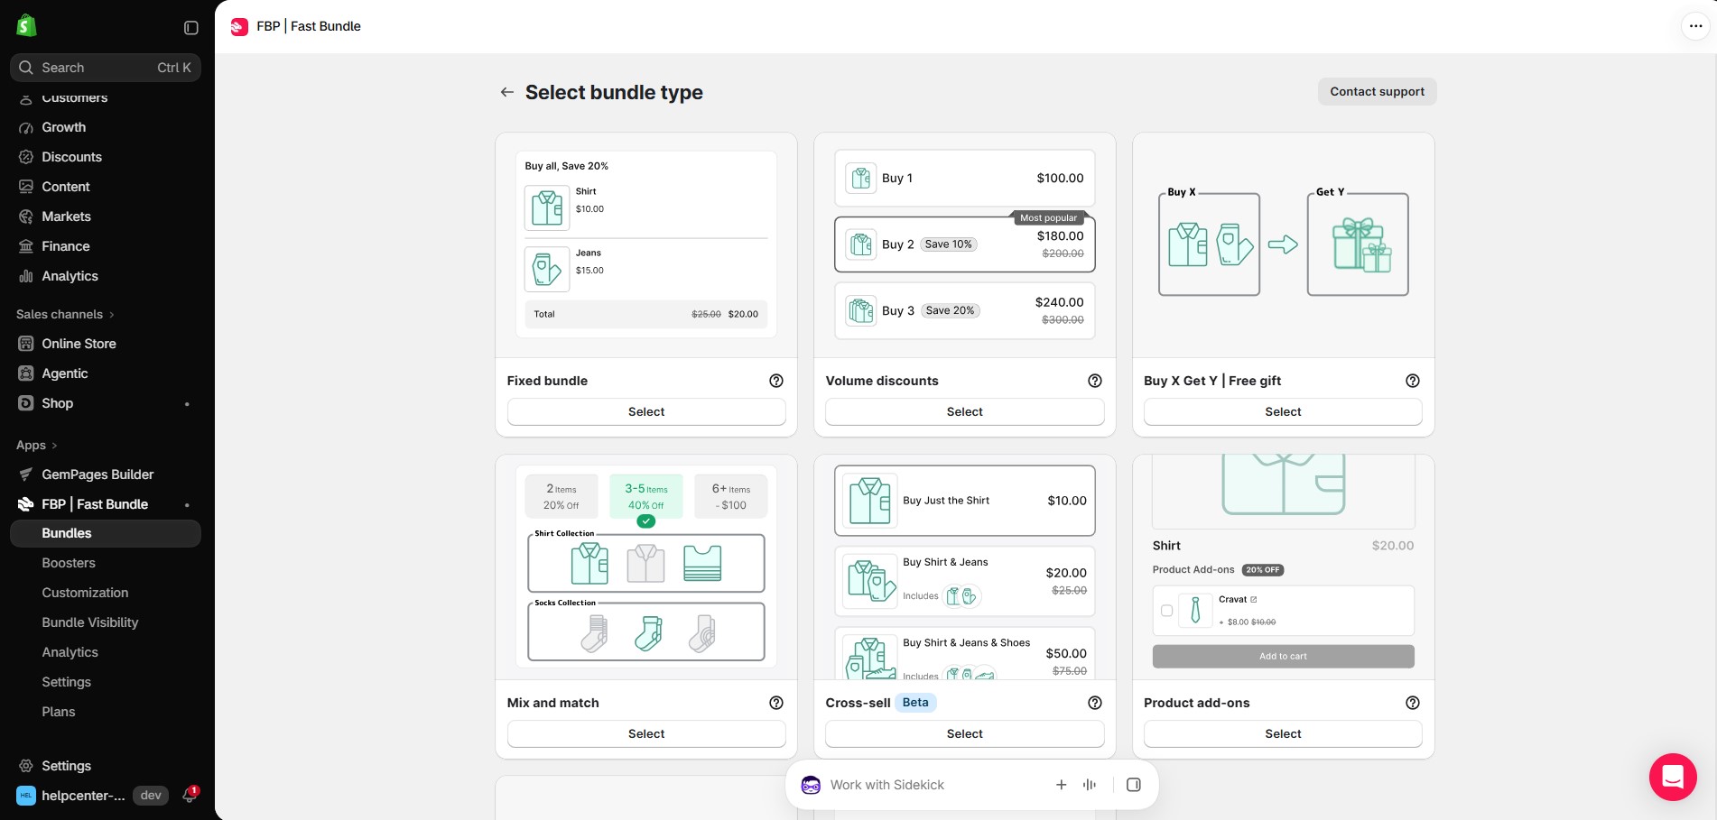The image size is (1717, 820).
Task: Click Contact support button
Action: [1377, 91]
